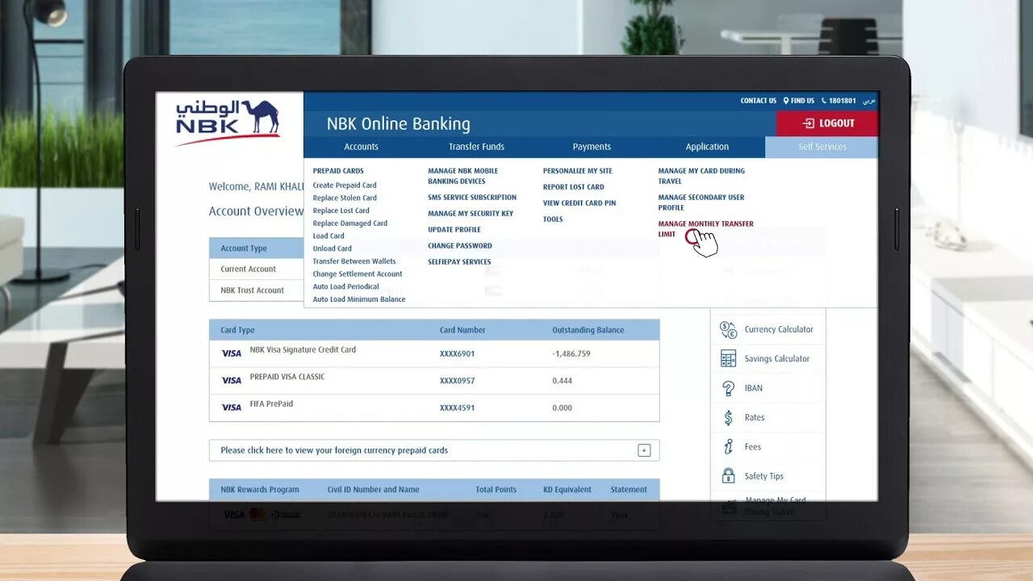Open View Credit Card PIN

[579, 203]
